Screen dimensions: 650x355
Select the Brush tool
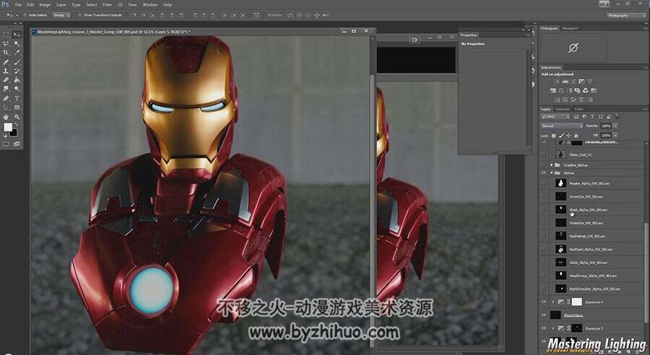click(17, 62)
